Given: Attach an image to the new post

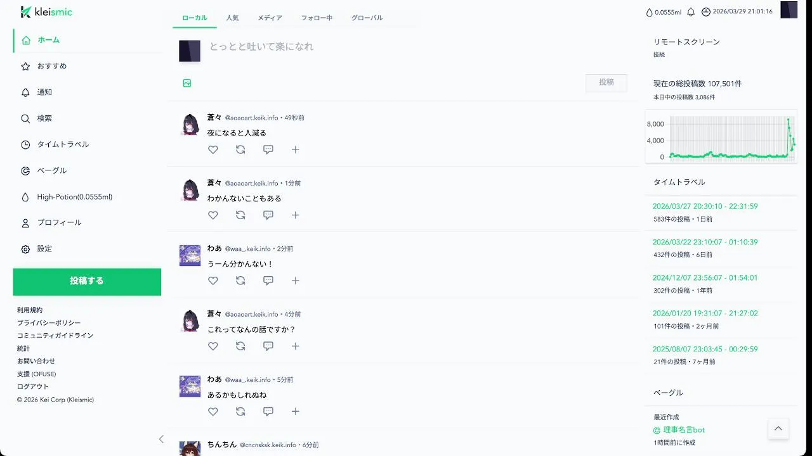Looking at the screenshot, I should [187, 83].
